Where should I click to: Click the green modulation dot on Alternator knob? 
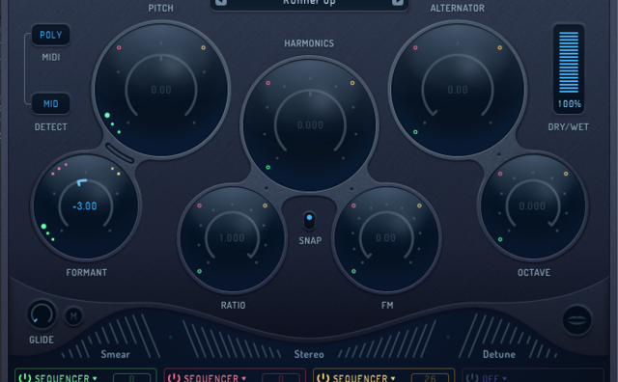[x=415, y=132]
